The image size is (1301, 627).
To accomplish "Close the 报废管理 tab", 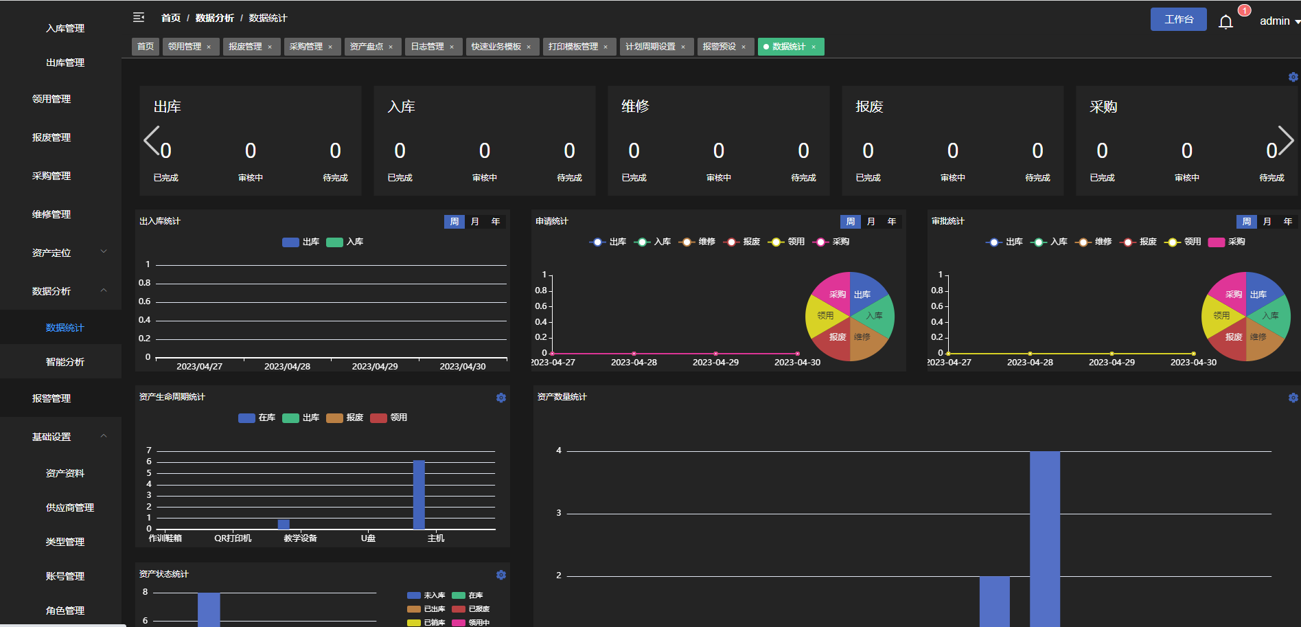I will tap(270, 47).
